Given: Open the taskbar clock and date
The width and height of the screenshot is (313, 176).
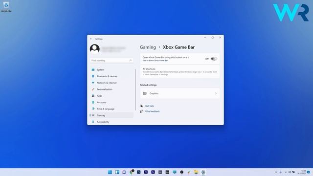Looking at the screenshot, I should [302, 172].
